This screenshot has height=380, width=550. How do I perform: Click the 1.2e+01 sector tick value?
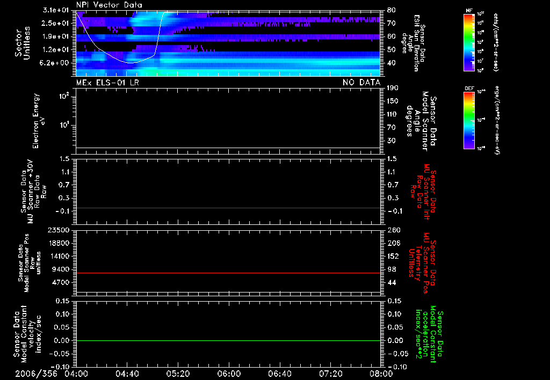[55, 50]
